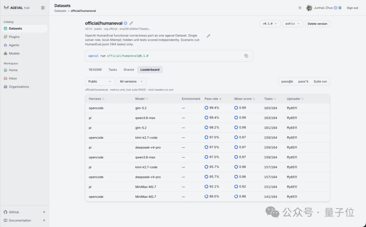Image resolution: width=366 pixels, height=227 pixels.
Task: Click the AGEVAL hub logo icon
Action: pyautogui.click(x=6, y=7)
